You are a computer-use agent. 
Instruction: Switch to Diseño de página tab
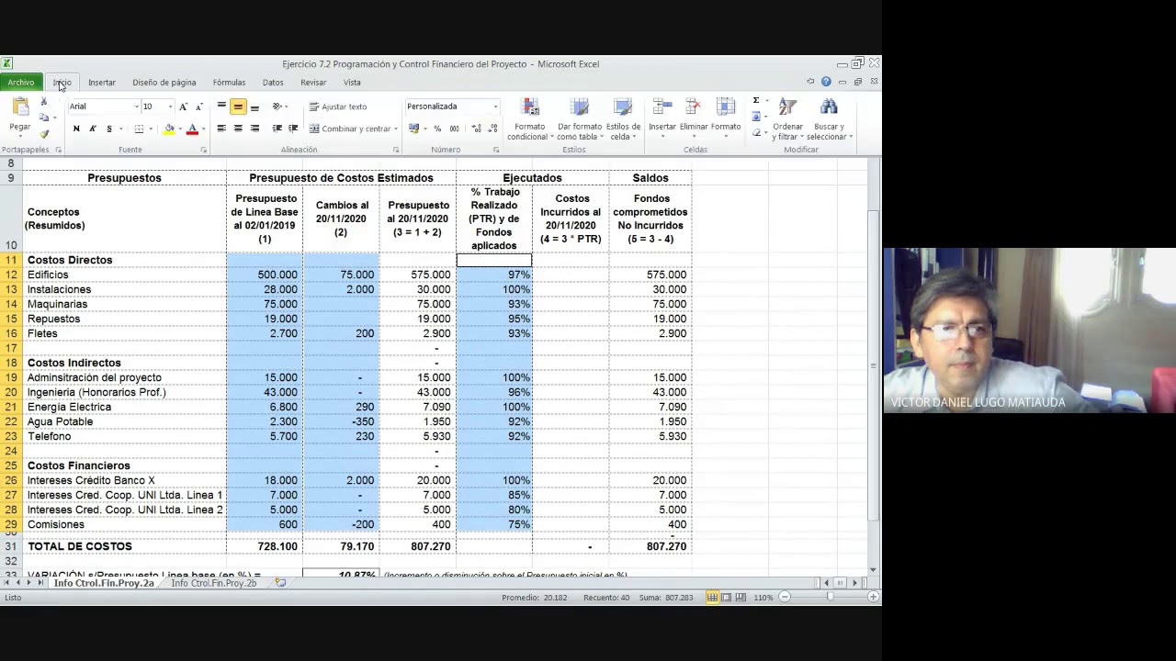point(164,83)
